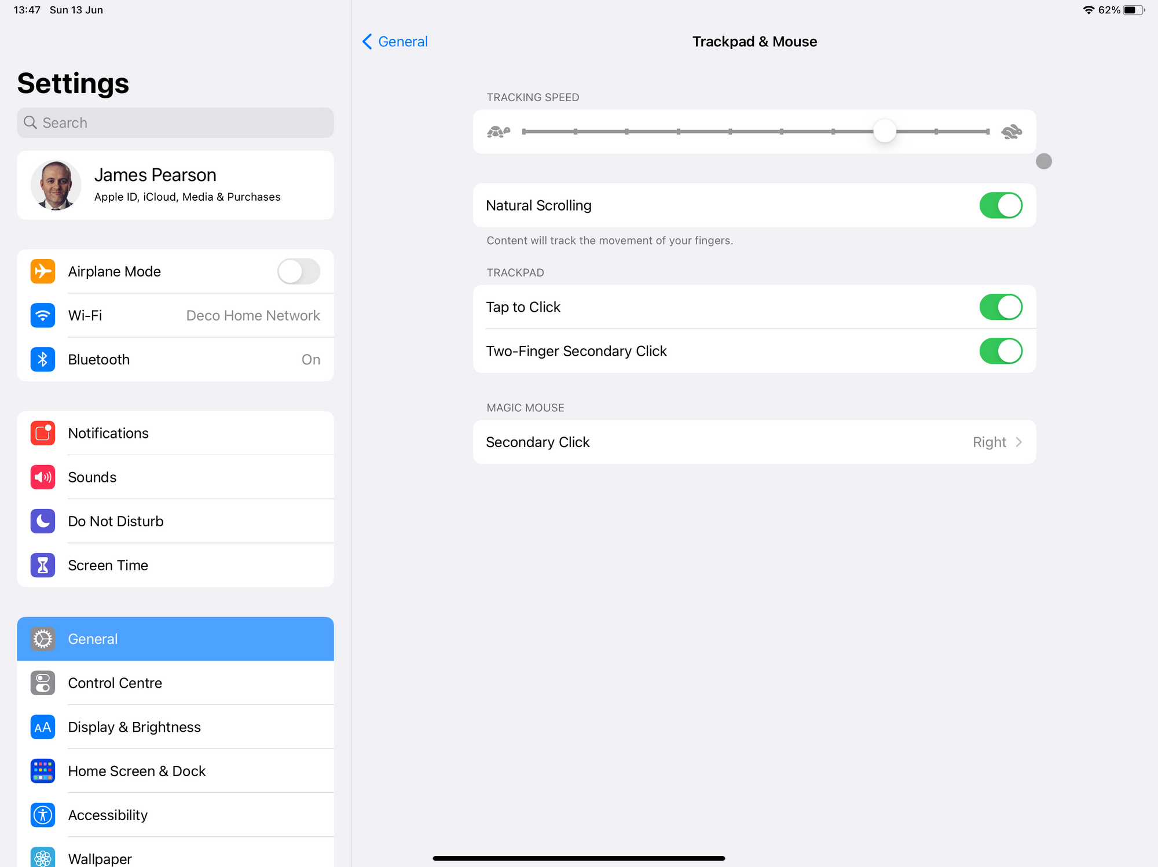This screenshot has width=1158, height=867.
Task: Disable Natural Scrolling
Action: [x=1001, y=205]
